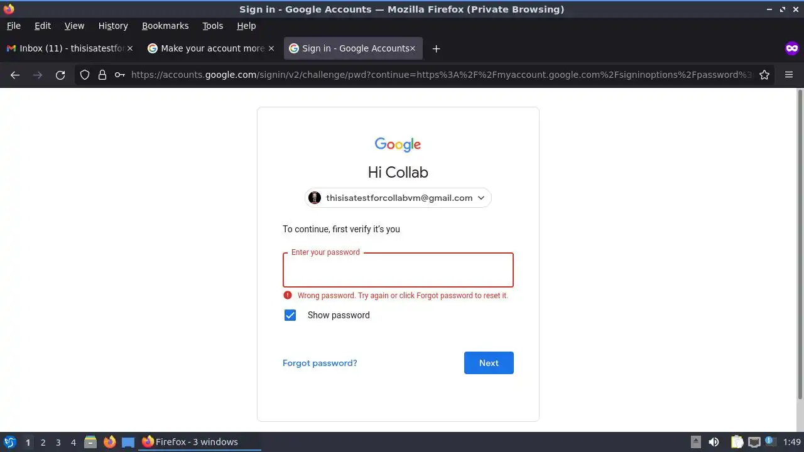Open the volume speaker tray icon

(x=714, y=442)
